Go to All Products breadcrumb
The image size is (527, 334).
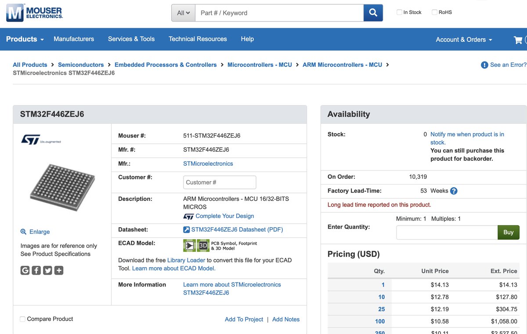click(30, 65)
